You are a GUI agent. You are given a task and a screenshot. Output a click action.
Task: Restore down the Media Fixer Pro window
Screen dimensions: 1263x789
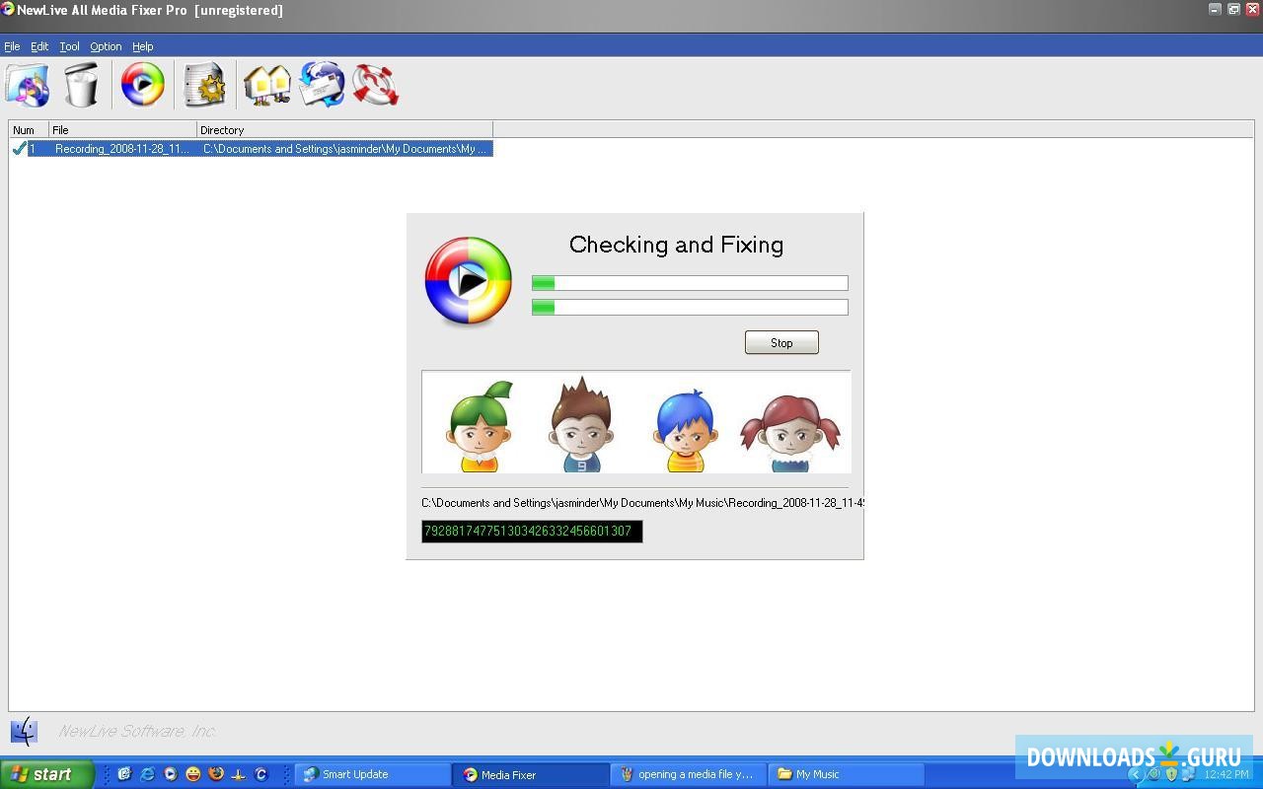tap(1233, 9)
